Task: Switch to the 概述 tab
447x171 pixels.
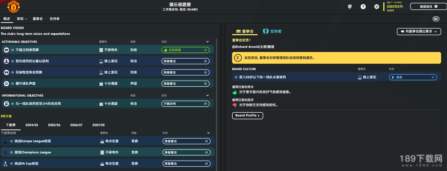Action: point(7,19)
